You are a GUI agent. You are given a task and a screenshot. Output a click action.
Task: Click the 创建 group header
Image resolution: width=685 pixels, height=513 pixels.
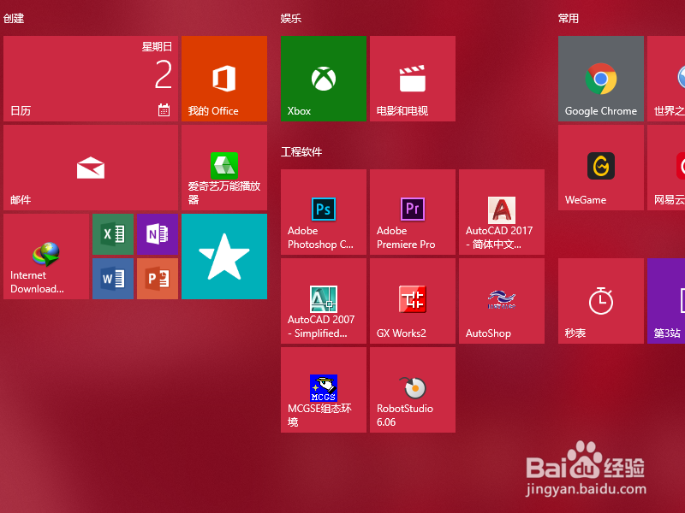(14, 18)
